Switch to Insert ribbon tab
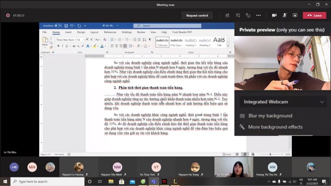The height and width of the screenshot is (186, 331). click(x=68, y=32)
